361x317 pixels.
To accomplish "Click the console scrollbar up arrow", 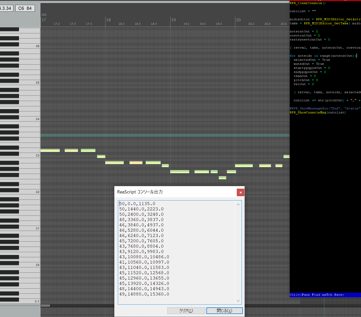I will coord(238,204).
